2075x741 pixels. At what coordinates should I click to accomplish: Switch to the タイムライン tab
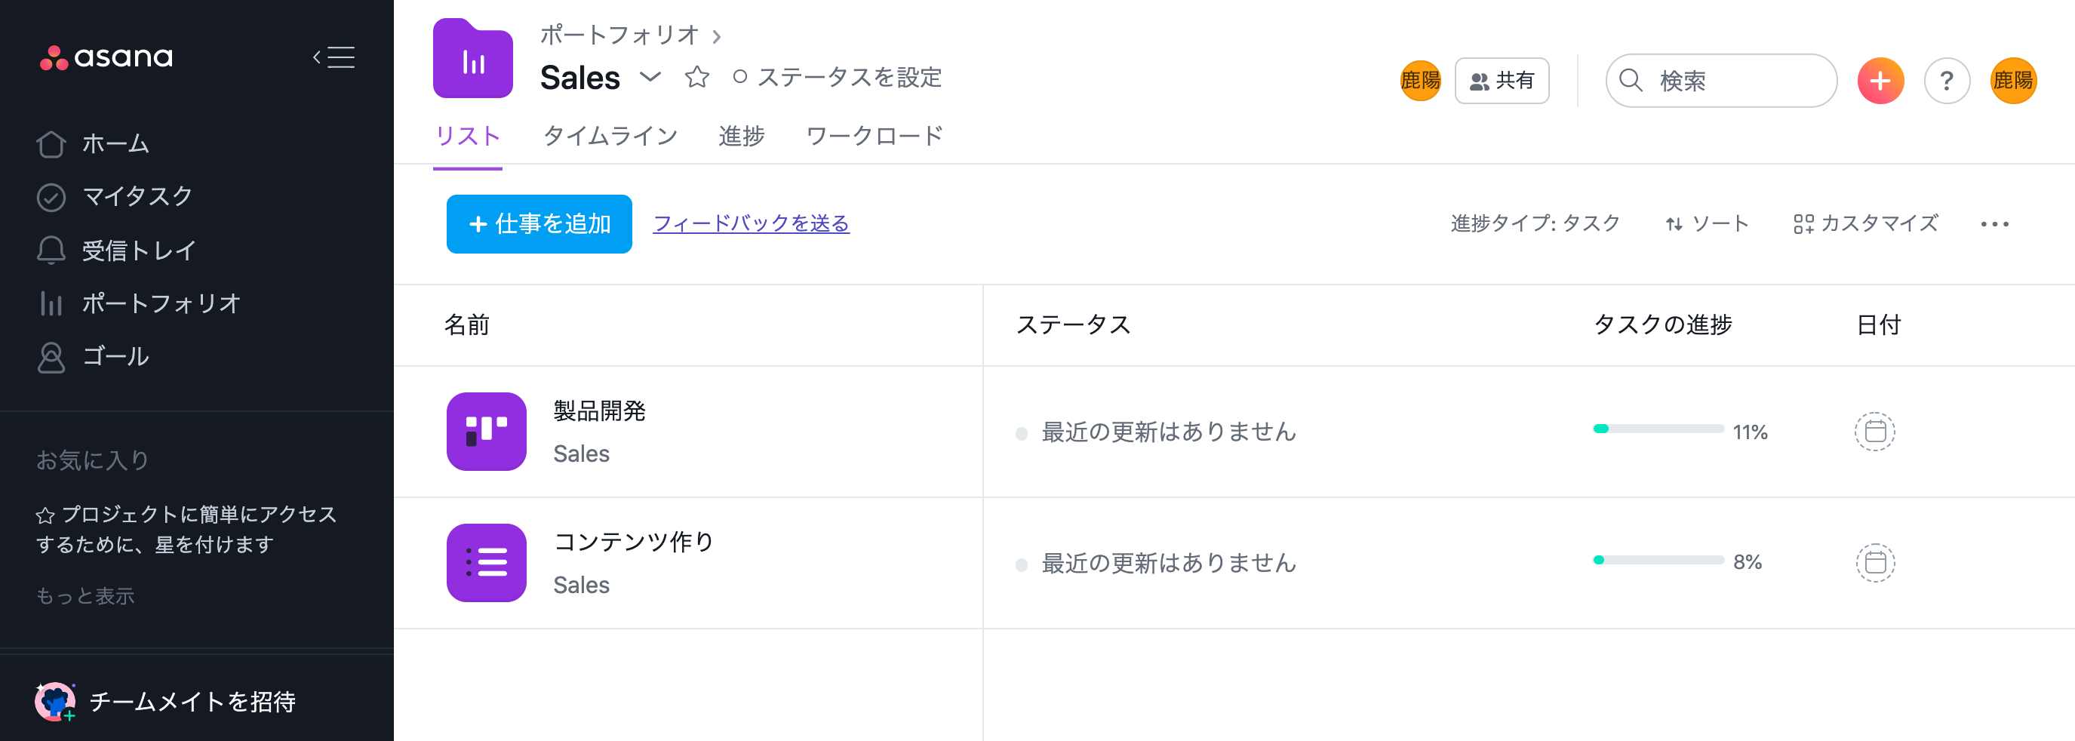(x=610, y=136)
